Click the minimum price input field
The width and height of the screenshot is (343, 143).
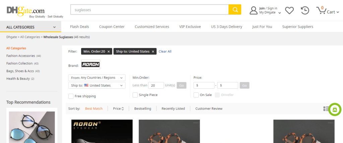pyautogui.click(x=204, y=86)
